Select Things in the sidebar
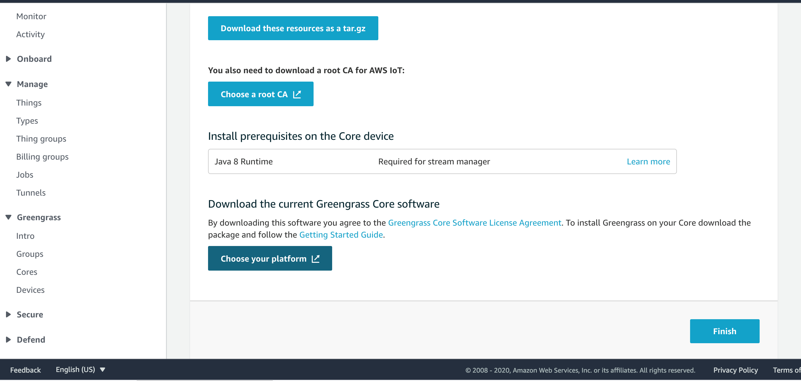This screenshot has height=381, width=801. coord(29,103)
